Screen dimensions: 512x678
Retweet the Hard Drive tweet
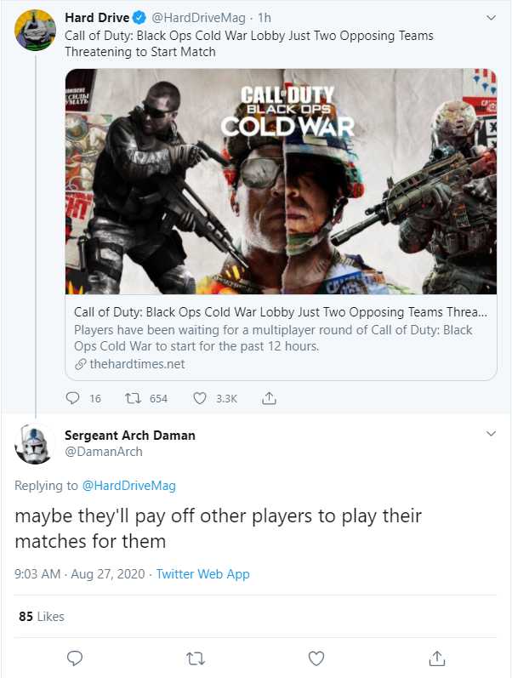[x=132, y=398]
